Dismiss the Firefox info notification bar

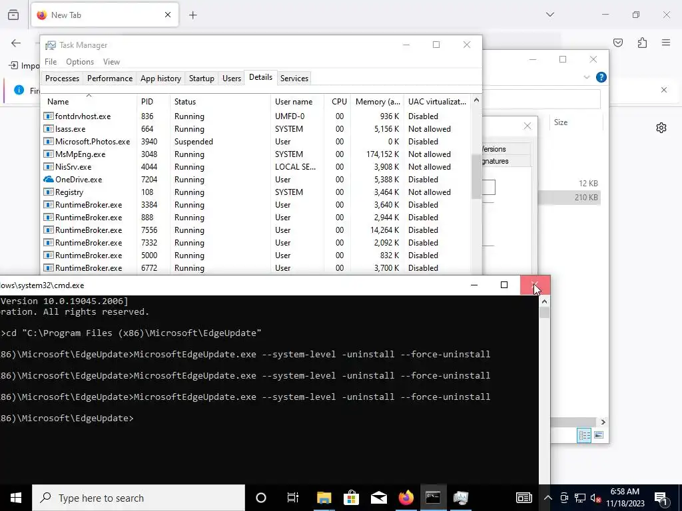point(664,90)
